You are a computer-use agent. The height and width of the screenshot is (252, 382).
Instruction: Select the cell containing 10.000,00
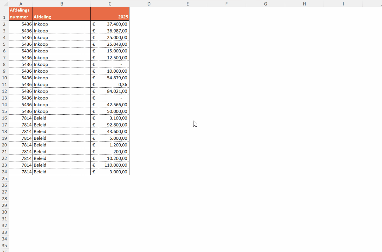coord(110,71)
